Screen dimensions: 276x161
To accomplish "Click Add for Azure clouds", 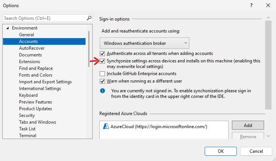I will pyautogui.click(x=248, y=125).
